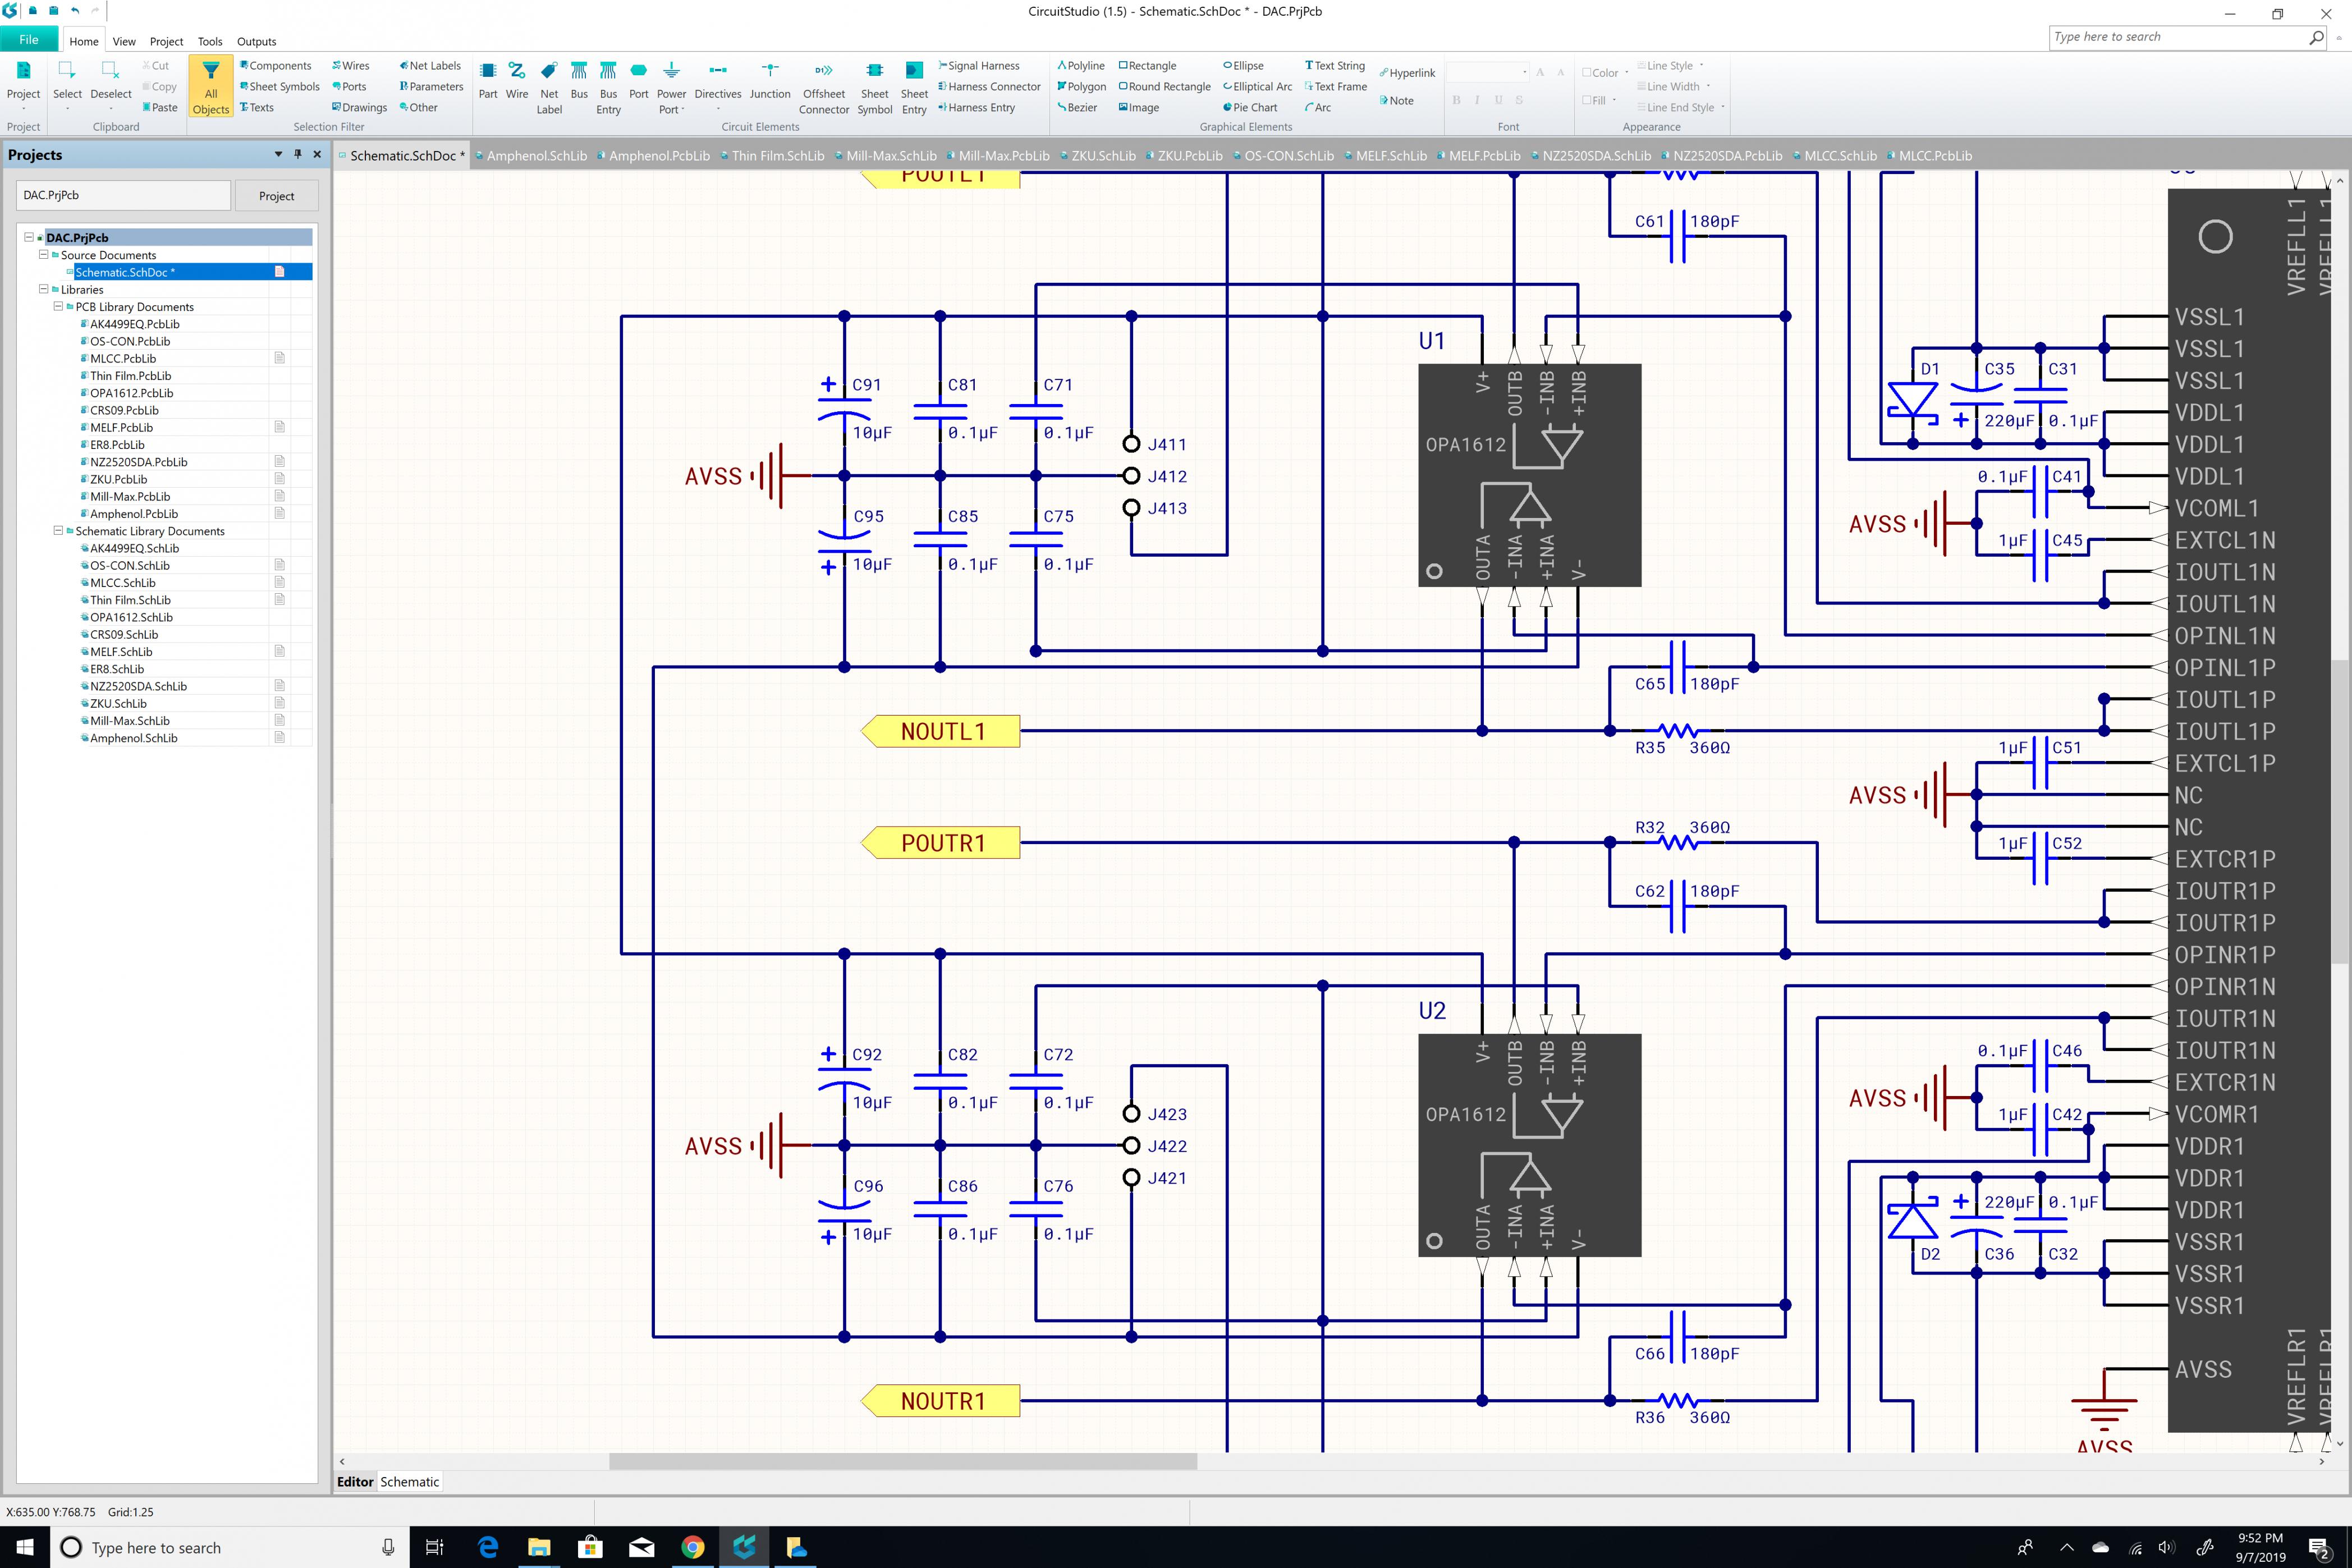Switch to the Schematic view tab
This screenshot has height=1568, width=2352.
(x=409, y=1482)
